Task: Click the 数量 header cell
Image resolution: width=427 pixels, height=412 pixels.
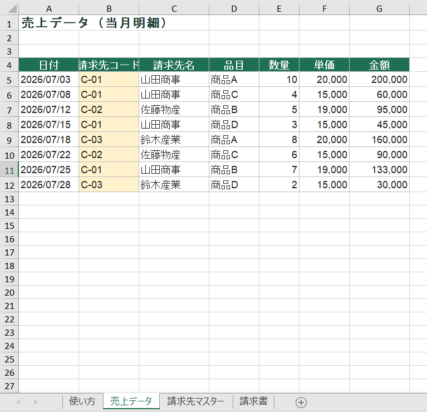Action: click(x=279, y=65)
